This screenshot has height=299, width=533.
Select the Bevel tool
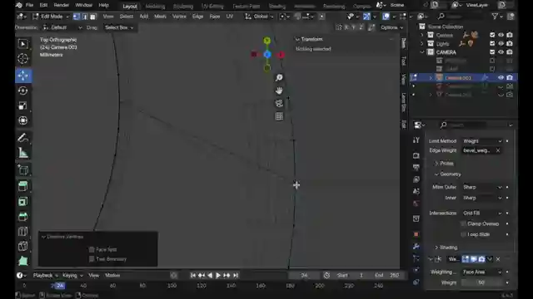coord(22,217)
